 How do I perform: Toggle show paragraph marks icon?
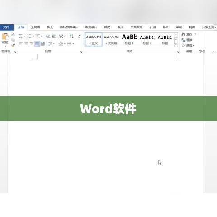pyautogui.click(x=79, y=36)
